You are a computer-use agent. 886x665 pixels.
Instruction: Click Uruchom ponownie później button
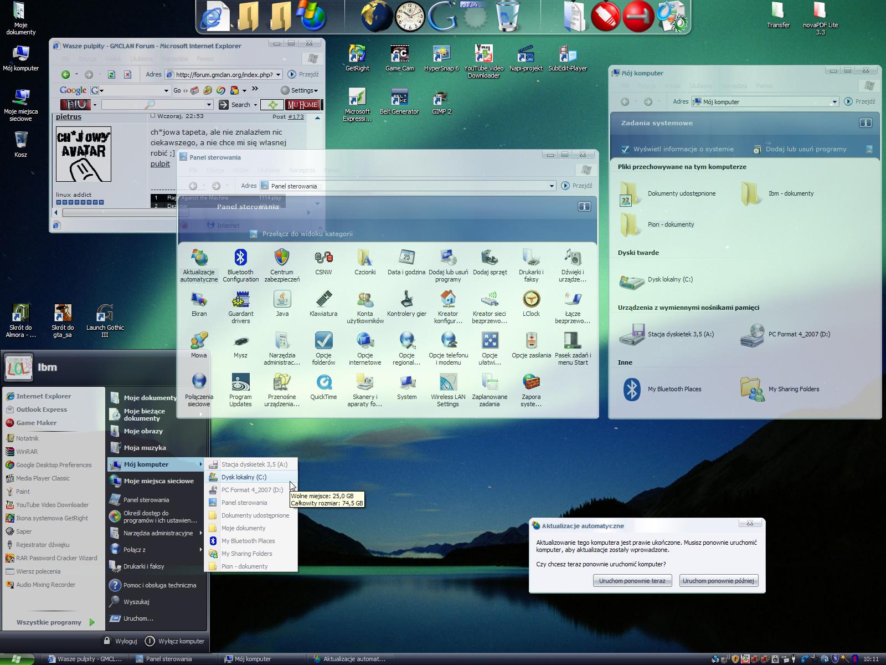[718, 581]
